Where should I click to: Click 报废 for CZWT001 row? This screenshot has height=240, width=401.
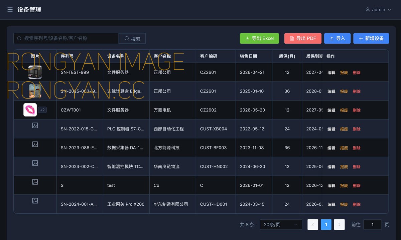click(344, 110)
